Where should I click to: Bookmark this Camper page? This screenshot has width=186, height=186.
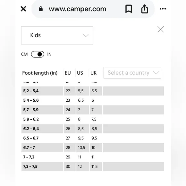coord(129,9)
